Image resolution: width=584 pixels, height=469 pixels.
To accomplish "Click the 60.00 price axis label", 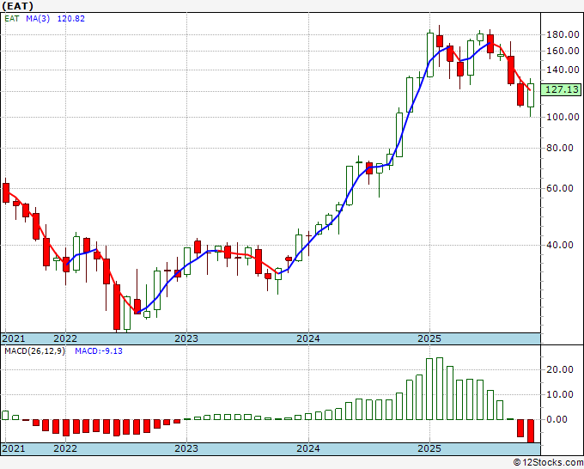I will (x=559, y=188).
